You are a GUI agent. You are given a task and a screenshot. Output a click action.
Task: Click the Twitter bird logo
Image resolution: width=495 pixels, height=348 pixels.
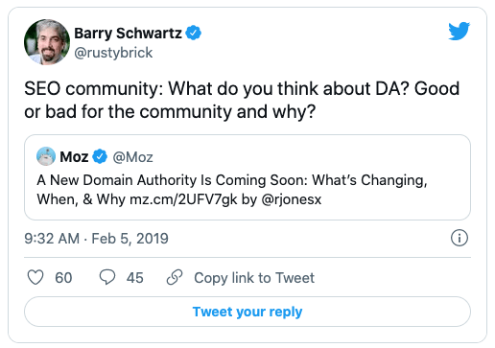pos(459,31)
